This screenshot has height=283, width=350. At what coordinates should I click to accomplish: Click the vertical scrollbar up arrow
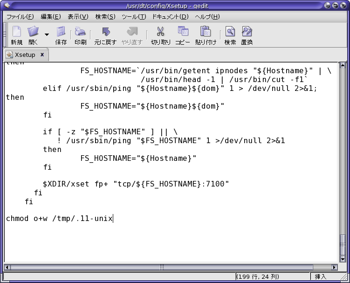343,65
